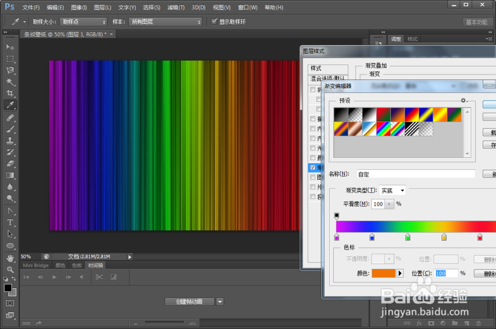Select the Move tool
This screenshot has height=329, width=496.
pos(10,47)
